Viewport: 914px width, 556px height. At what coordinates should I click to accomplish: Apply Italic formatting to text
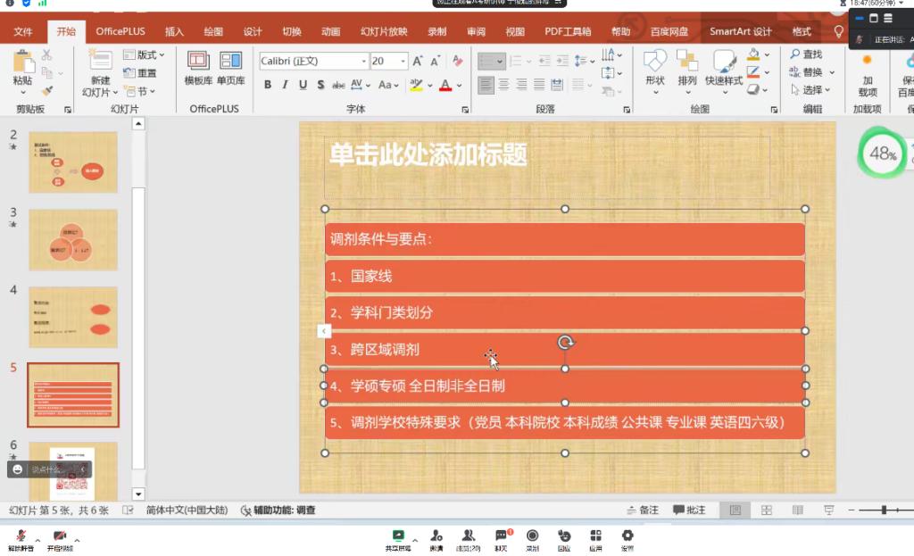(285, 85)
